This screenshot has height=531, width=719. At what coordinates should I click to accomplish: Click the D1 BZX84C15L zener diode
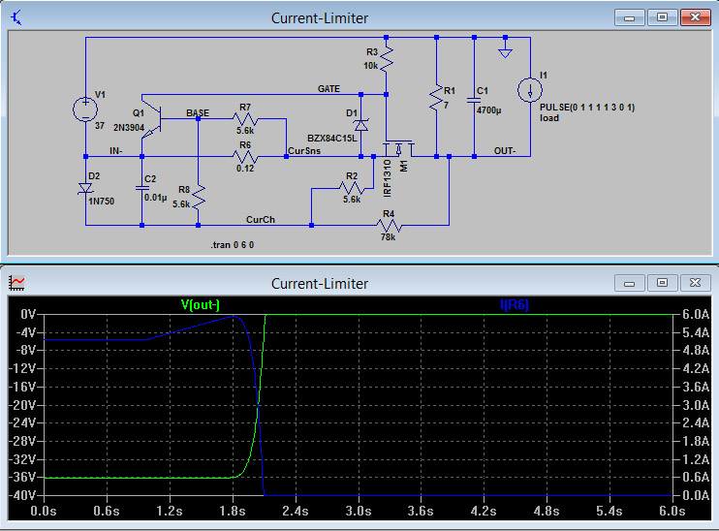(360, 124)
